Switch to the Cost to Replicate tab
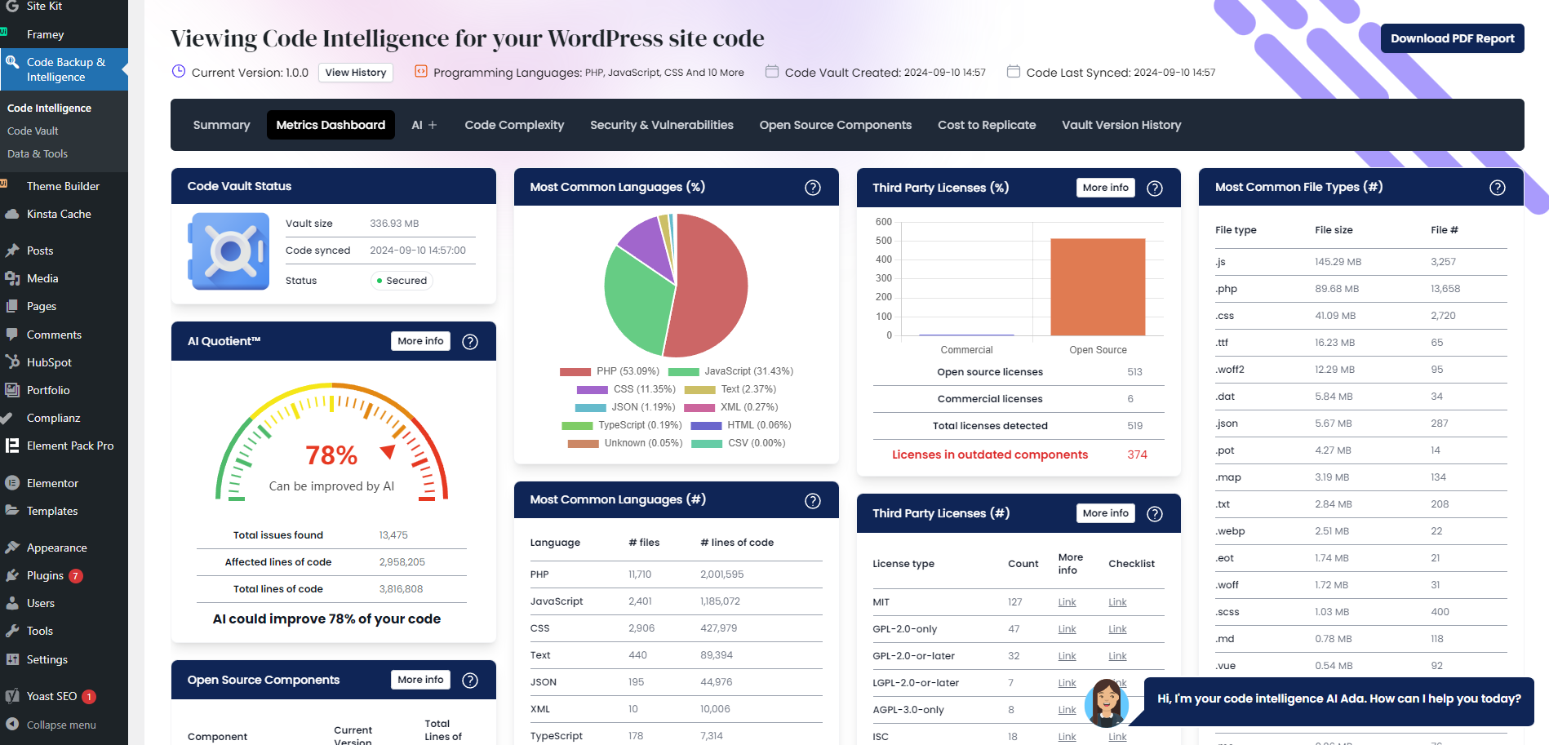Viewport: 1549px width, 745px height. tap(987, 125)
